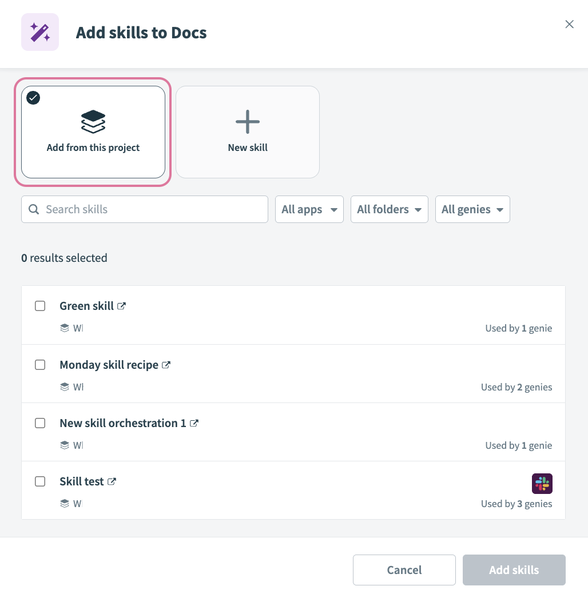Open the All apps dropdown
Viewport: 588px width, 598px height.
309,209
